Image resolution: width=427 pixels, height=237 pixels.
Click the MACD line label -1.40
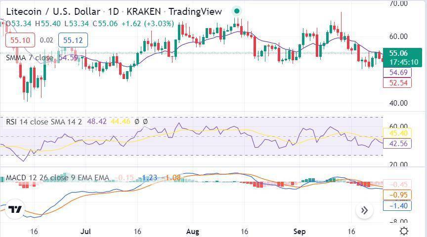(x=397, y=205)
